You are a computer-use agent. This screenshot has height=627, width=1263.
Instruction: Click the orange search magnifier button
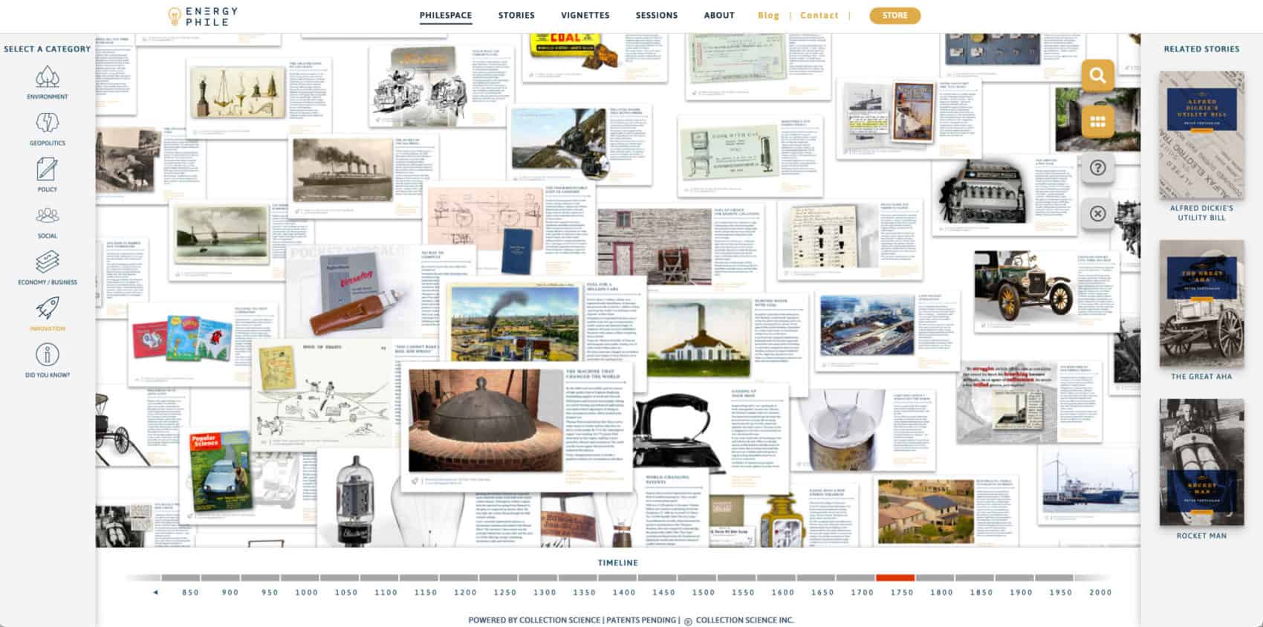1097,75
